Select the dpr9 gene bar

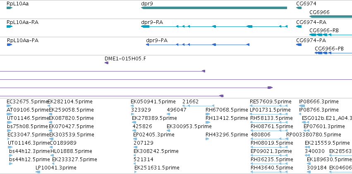pyautogui.click(x=214, y=8)
